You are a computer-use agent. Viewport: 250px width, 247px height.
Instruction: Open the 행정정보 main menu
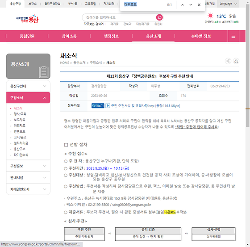111,36
